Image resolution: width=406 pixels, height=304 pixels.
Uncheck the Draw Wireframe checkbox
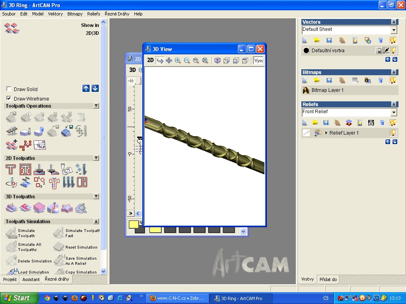[x=9, y=99]
